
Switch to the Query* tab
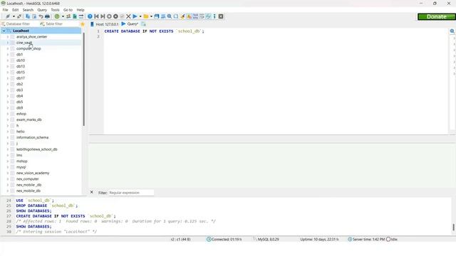[x=130, y=24]
